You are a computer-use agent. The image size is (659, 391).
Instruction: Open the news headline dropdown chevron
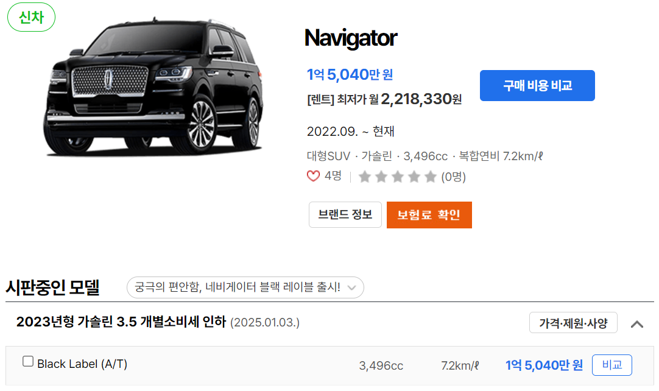352,288
